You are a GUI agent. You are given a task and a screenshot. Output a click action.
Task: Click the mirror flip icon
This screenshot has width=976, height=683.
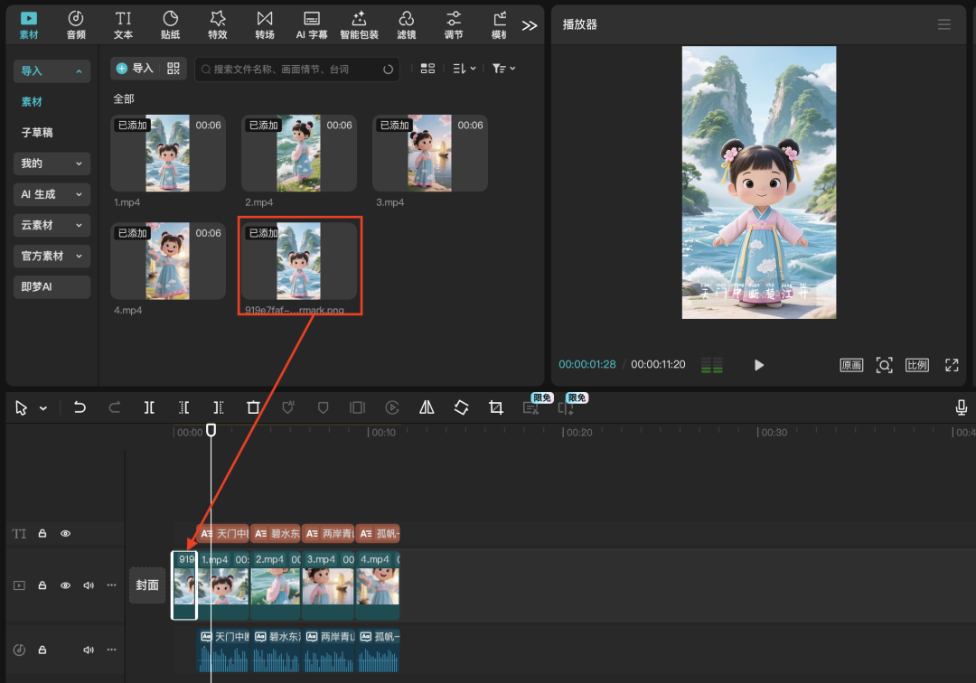[427, 407]
